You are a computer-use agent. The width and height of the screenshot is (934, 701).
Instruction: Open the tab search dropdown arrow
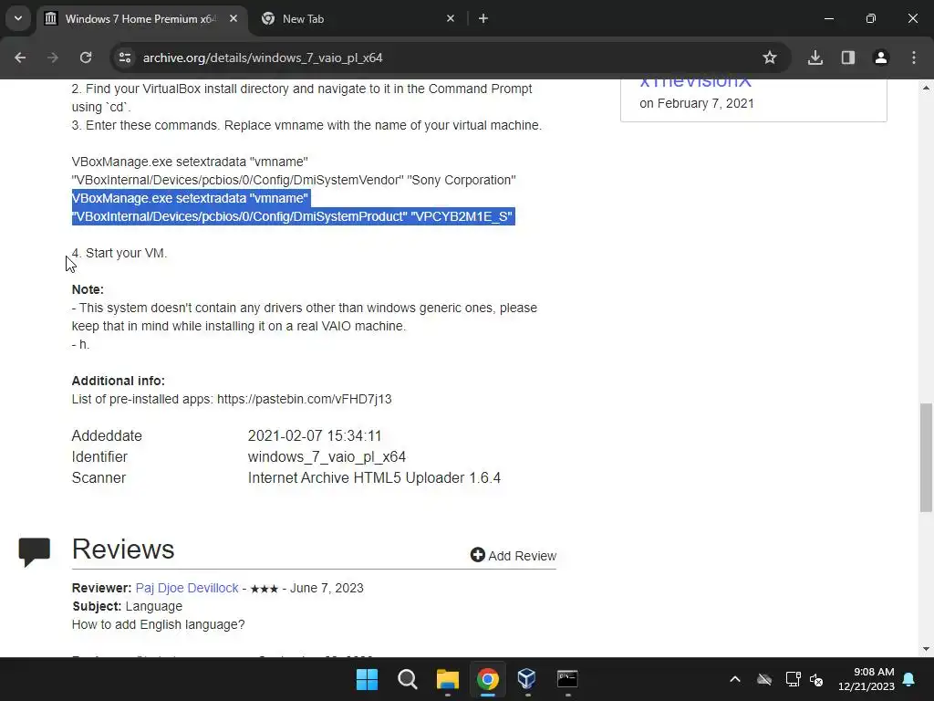pyautogui.click(x=18, y=18)
